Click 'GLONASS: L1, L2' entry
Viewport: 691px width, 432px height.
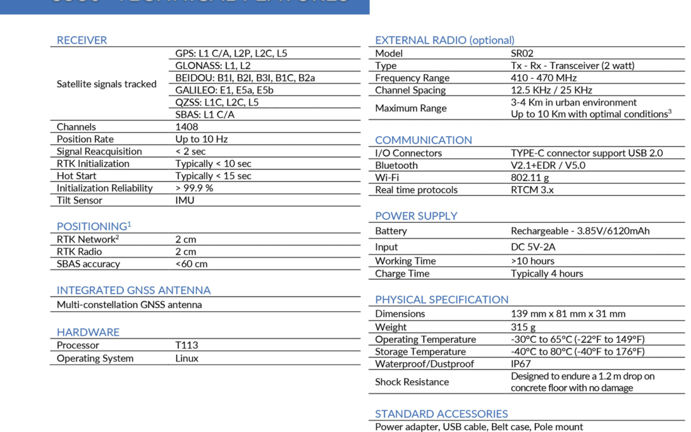(x=213, y=66)
